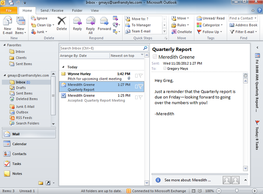The width and height of the screenshot is (263, 194).
Task: Select the Home ribbon tab
Action: pos(27,10)
